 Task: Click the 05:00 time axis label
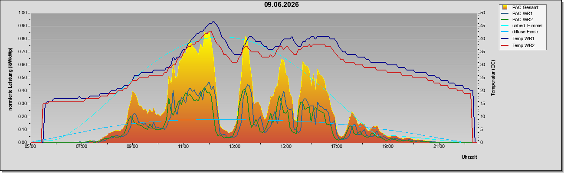point(30,147)
